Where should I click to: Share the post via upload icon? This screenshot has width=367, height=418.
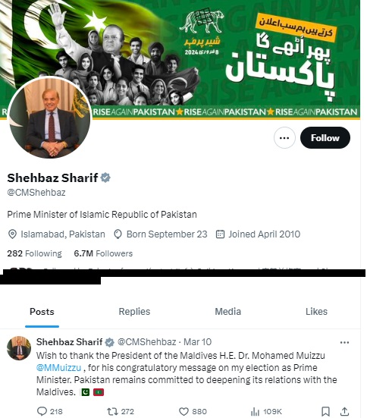pyautogui.click(x=344, y=411)
